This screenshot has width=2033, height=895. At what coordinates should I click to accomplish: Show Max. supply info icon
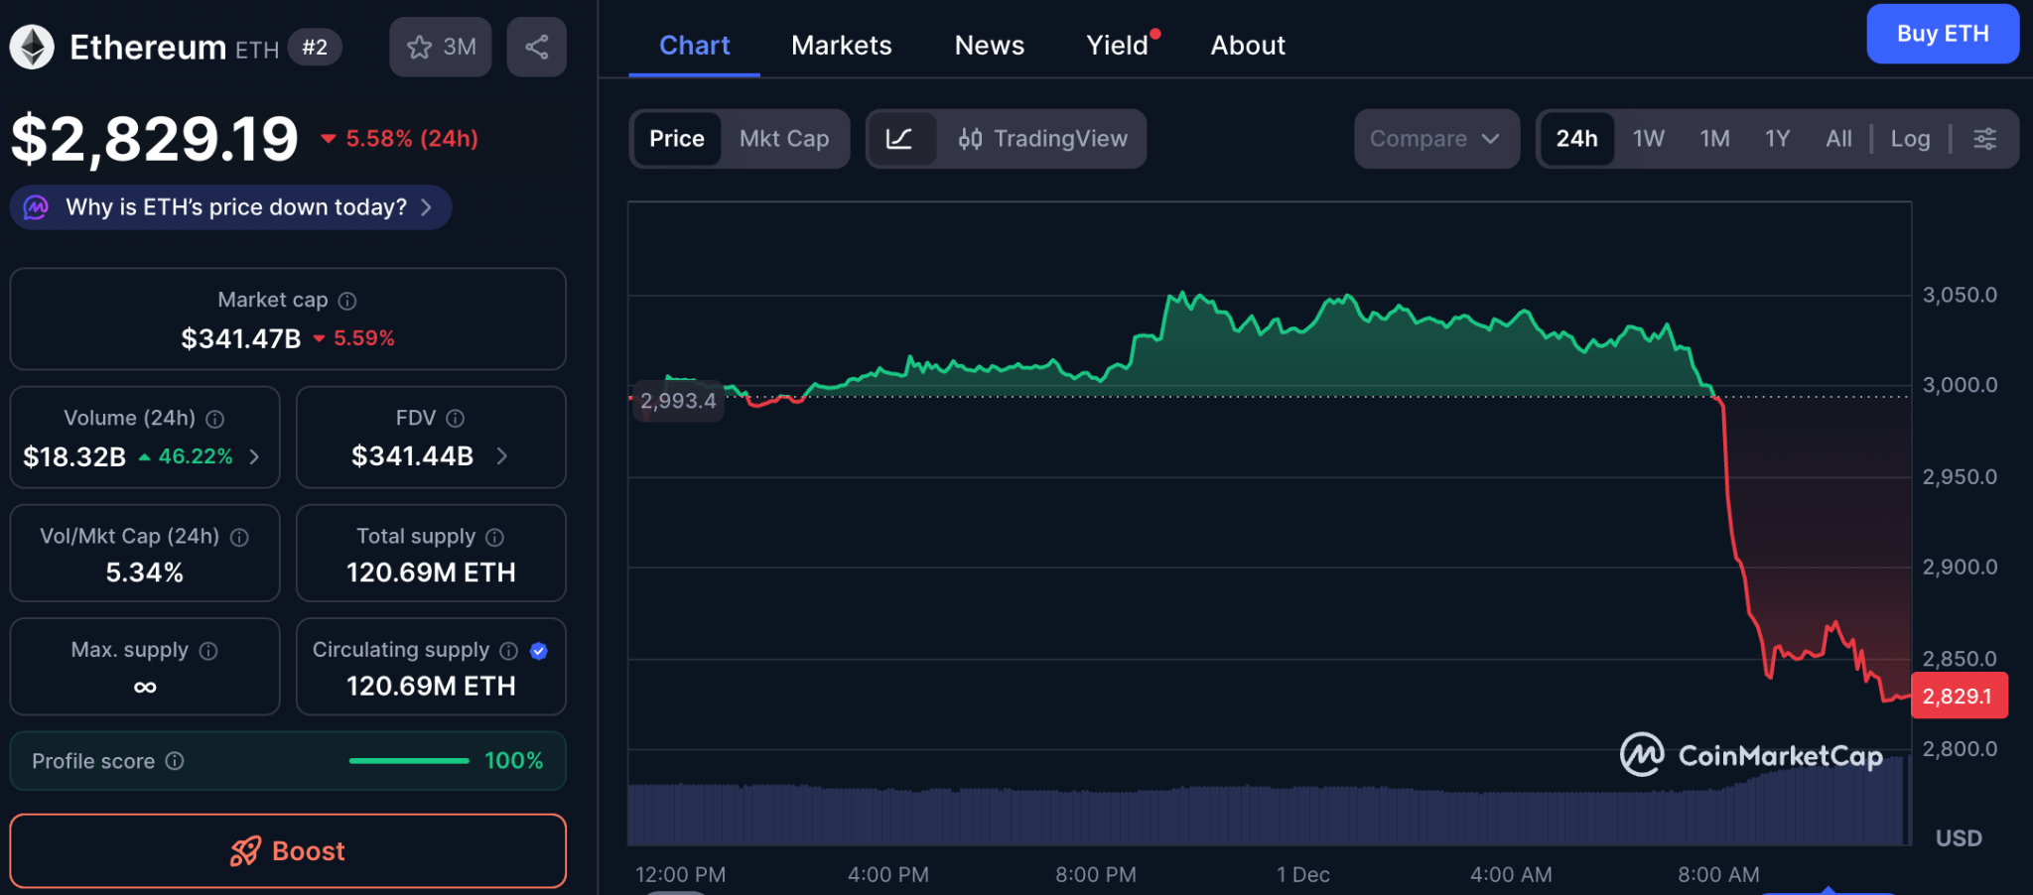pos(208,651)
